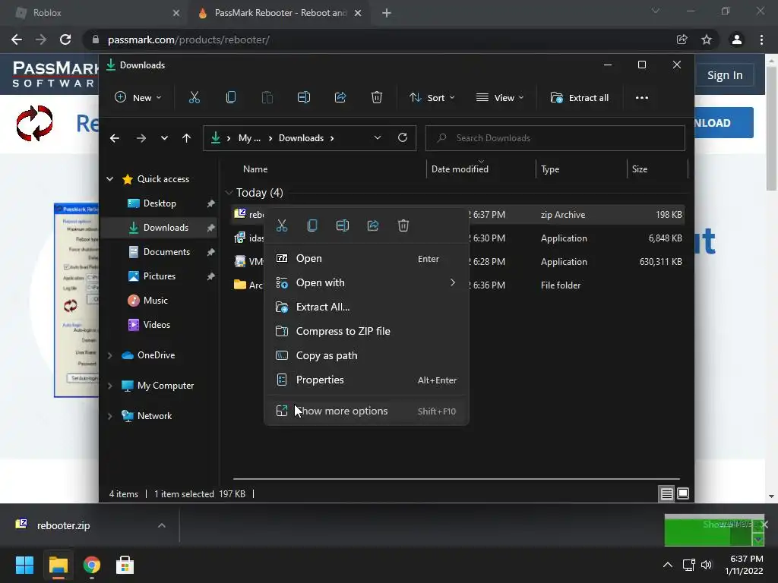The image size is (778, 583).
Task: Select Pictures in navigation pane
Action: [x=160, y=276]
